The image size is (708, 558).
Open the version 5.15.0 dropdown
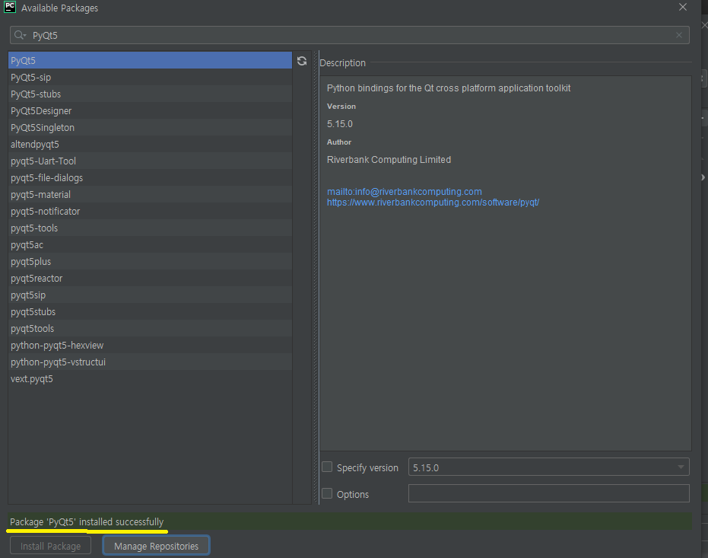tap(548, 467)
